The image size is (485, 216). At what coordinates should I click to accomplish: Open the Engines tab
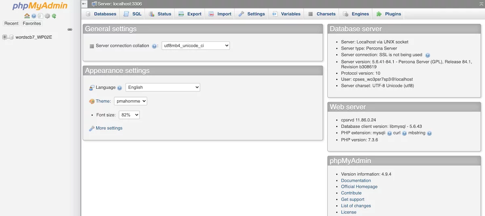356,14
